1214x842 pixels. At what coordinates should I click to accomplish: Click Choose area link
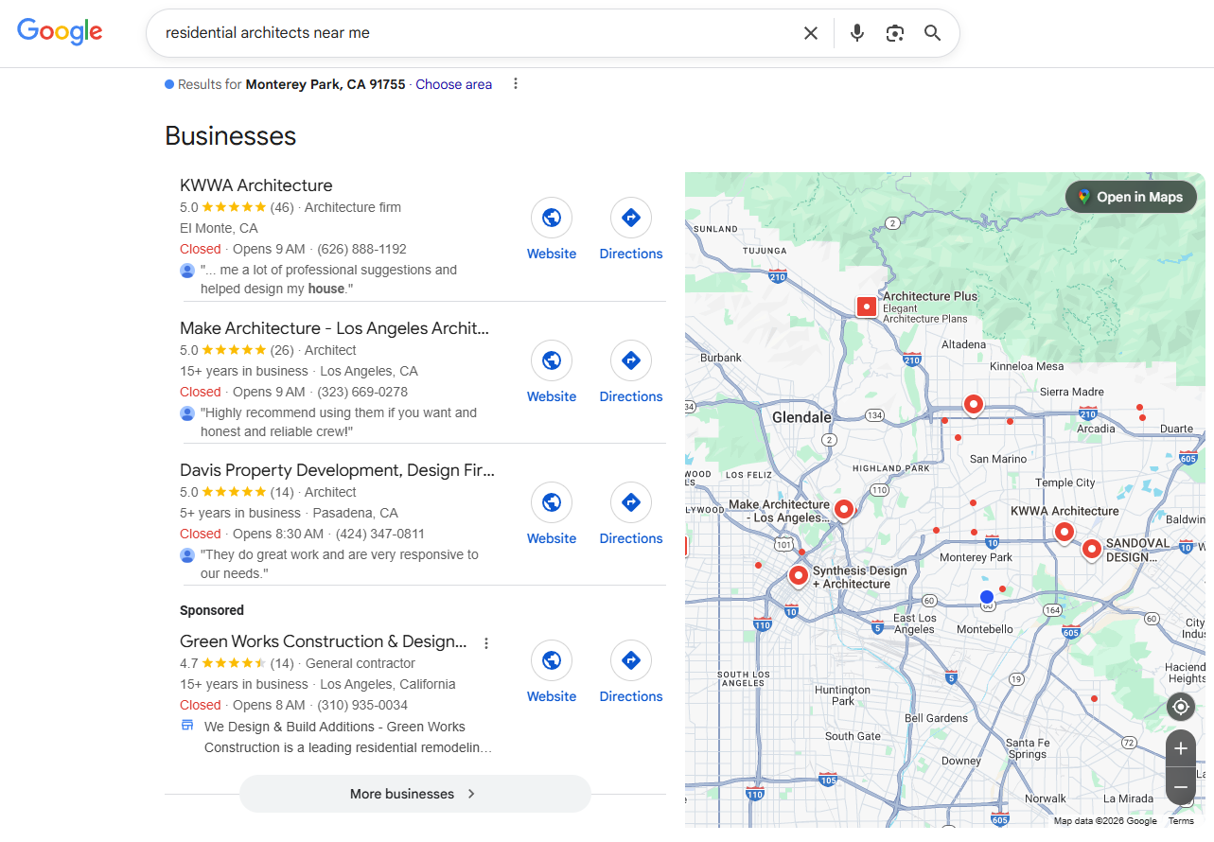[x=453, y=84]
